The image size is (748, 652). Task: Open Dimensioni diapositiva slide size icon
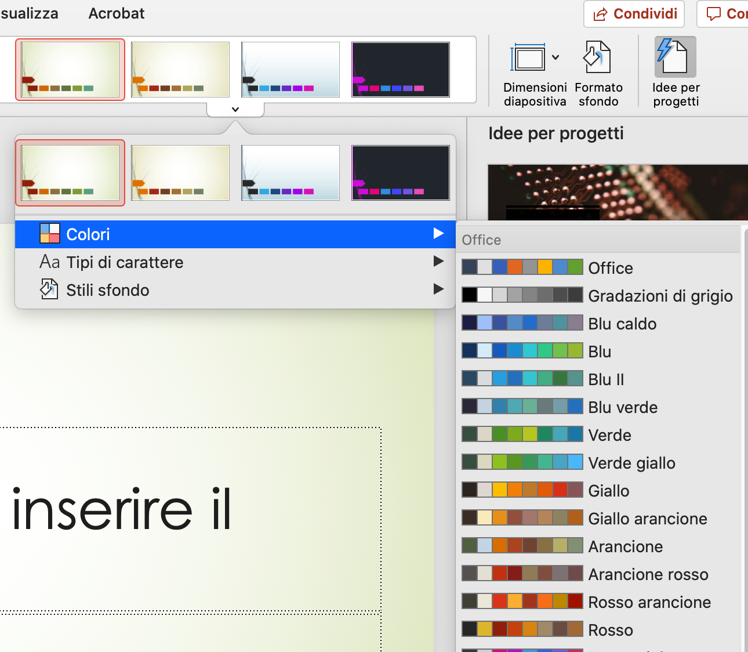pyautogui.click(x=528, y=57)
